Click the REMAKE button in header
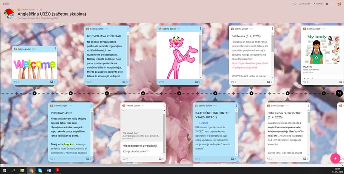The height and width of the screenshot is (174, 344). 305,4
